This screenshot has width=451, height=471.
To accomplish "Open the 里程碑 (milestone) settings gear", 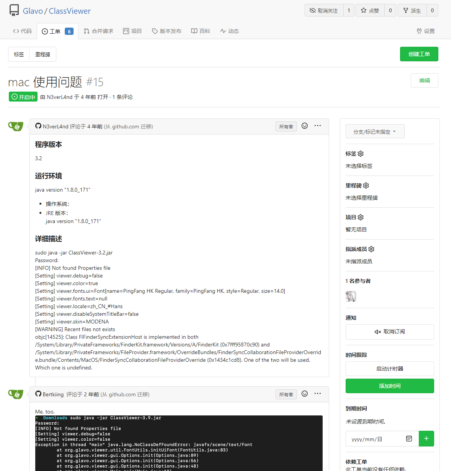I will (x=366, y=185).
